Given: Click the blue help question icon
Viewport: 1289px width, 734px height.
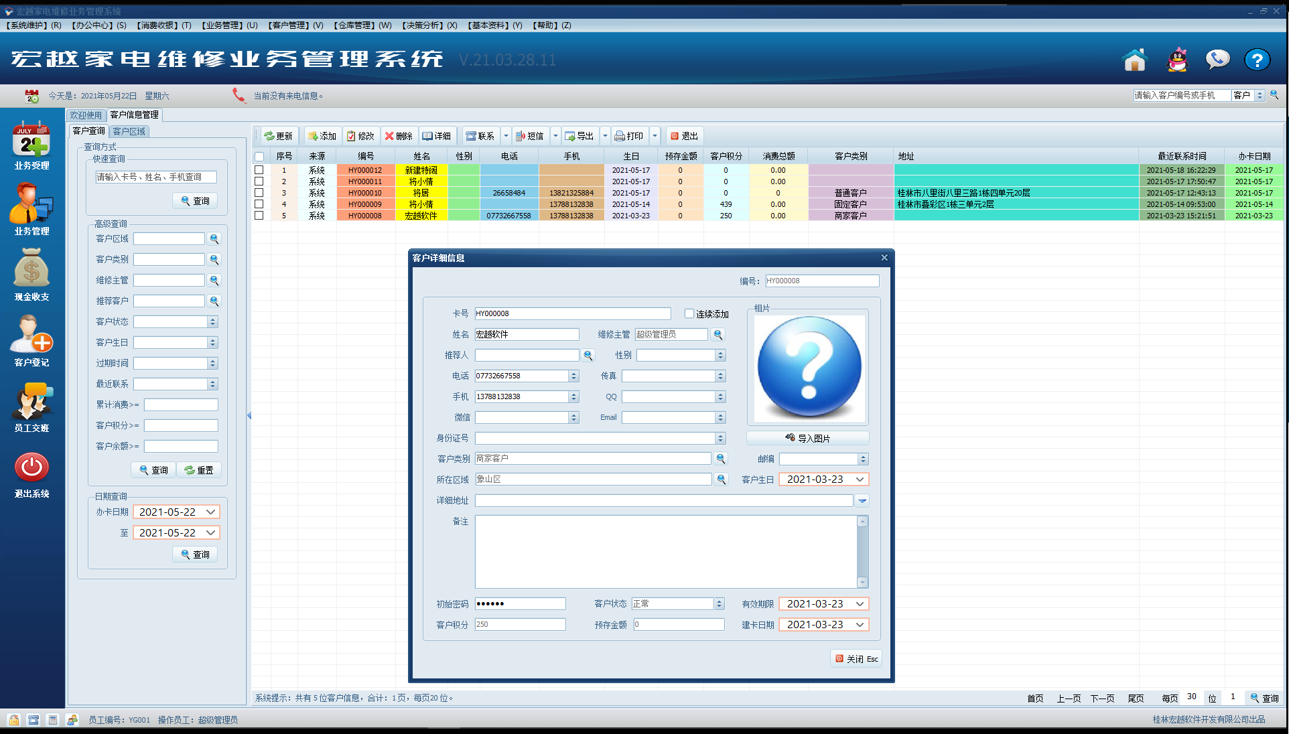Looking at the screenshot, I should (1257, 60).
